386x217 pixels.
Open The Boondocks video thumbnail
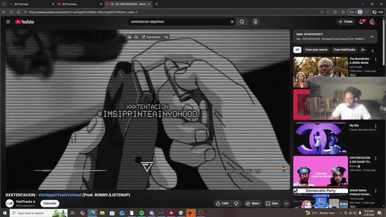click(x=320, y=72)
